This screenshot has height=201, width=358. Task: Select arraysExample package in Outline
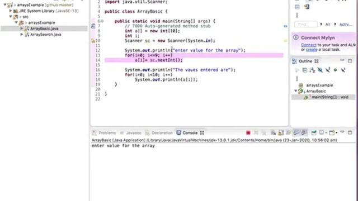(x=319, y=85)
